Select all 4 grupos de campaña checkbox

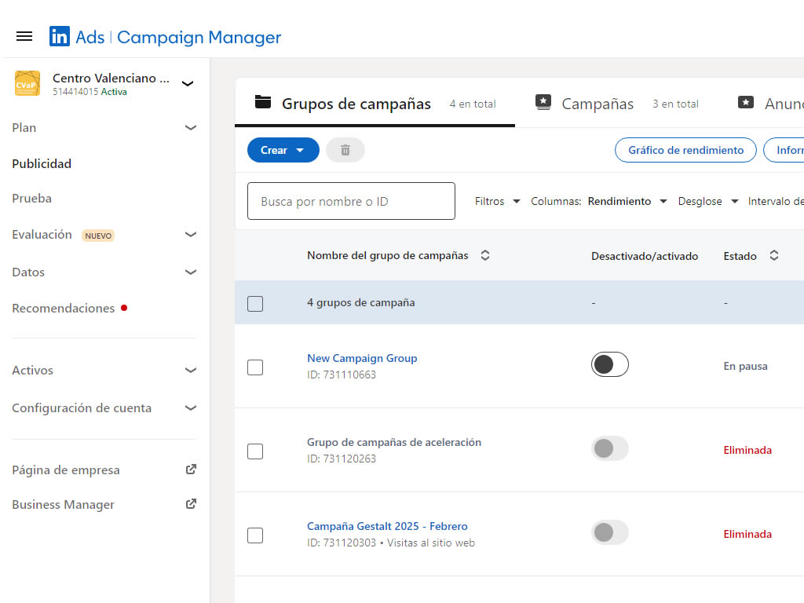pyautogui.click(x=255, y=303)
